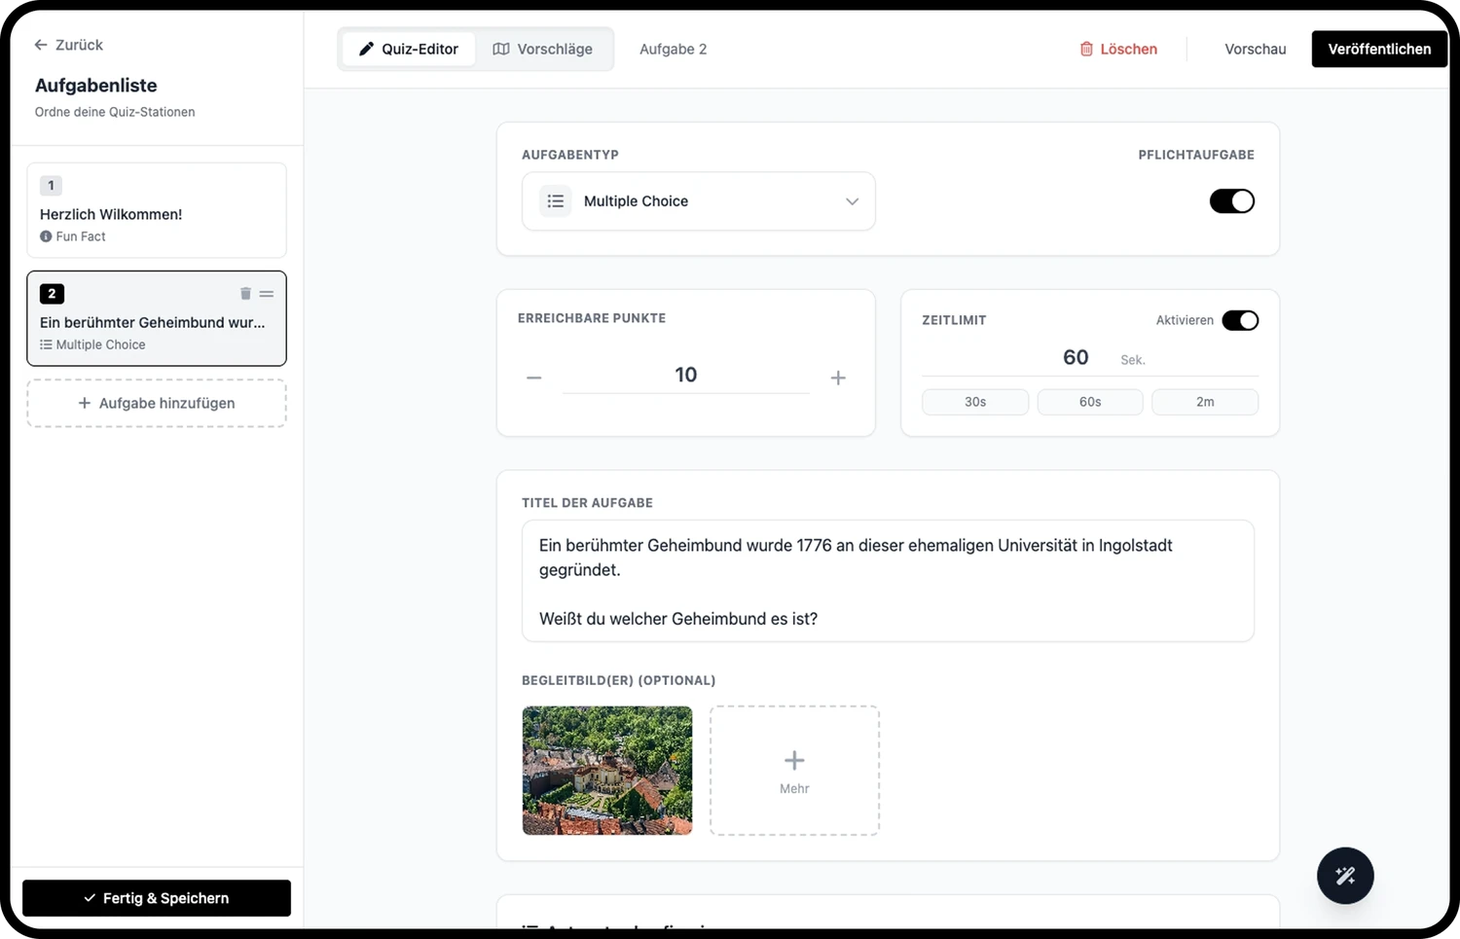The height and width of the screenshot is (939, 1460).
Task: Toggle the Zeitlimit Aktivieren switch
Action: 1240,320
